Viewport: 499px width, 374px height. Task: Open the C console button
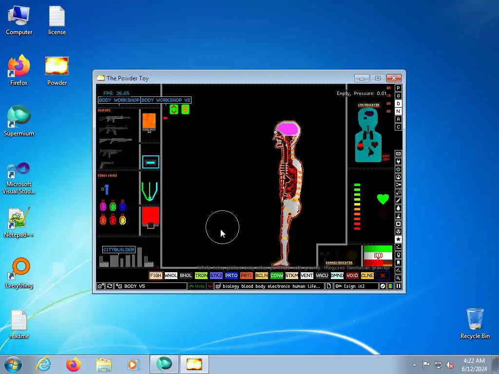(x=398, y=127)
